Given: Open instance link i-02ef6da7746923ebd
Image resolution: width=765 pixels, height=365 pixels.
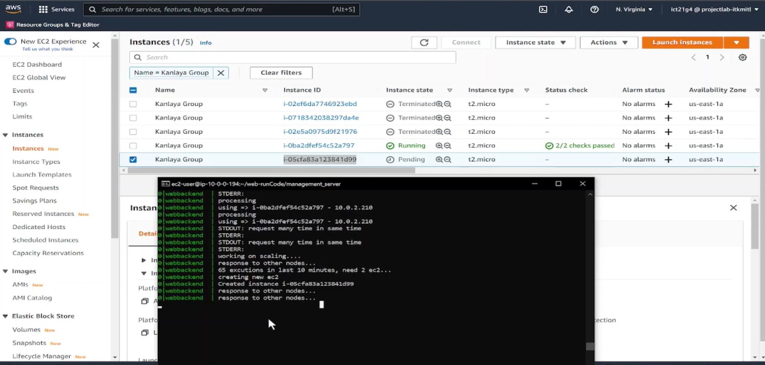Looking at the screenshot, I should point(320,104).
